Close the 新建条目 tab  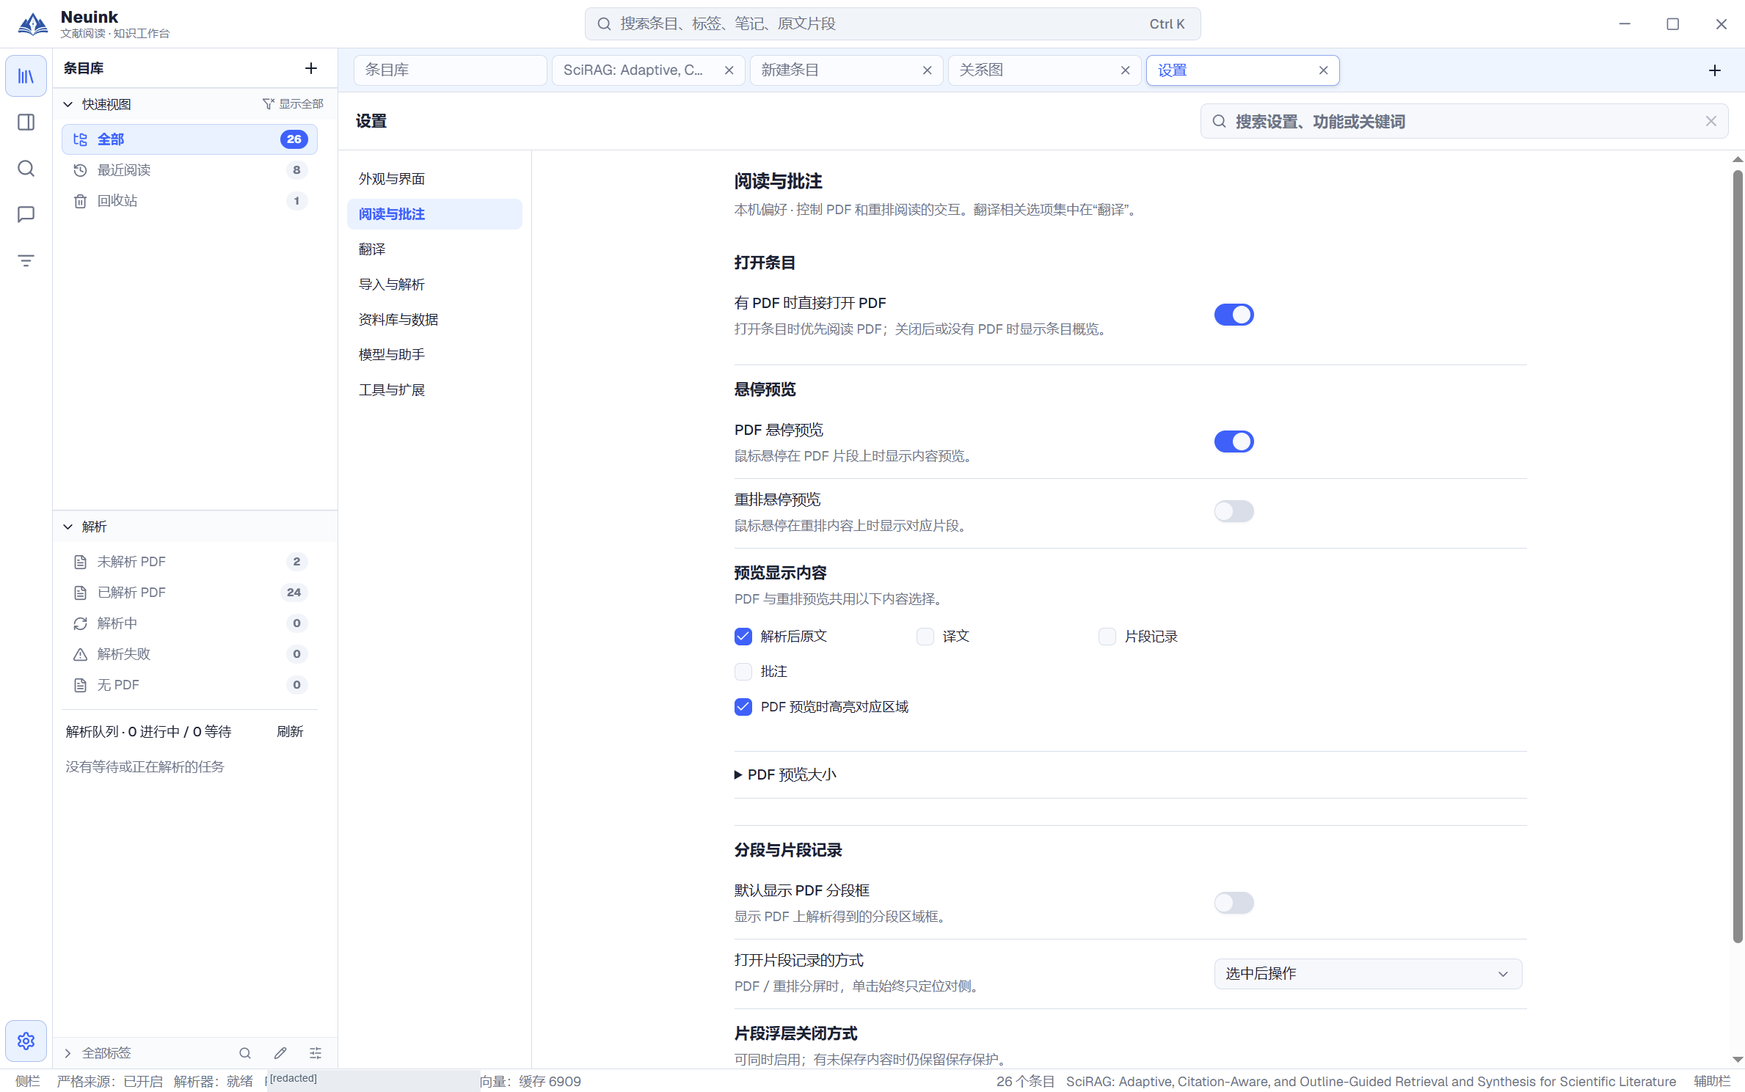tap(927, 70)
